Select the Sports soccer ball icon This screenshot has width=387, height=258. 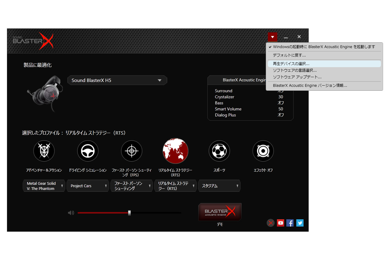coord(219,151)
